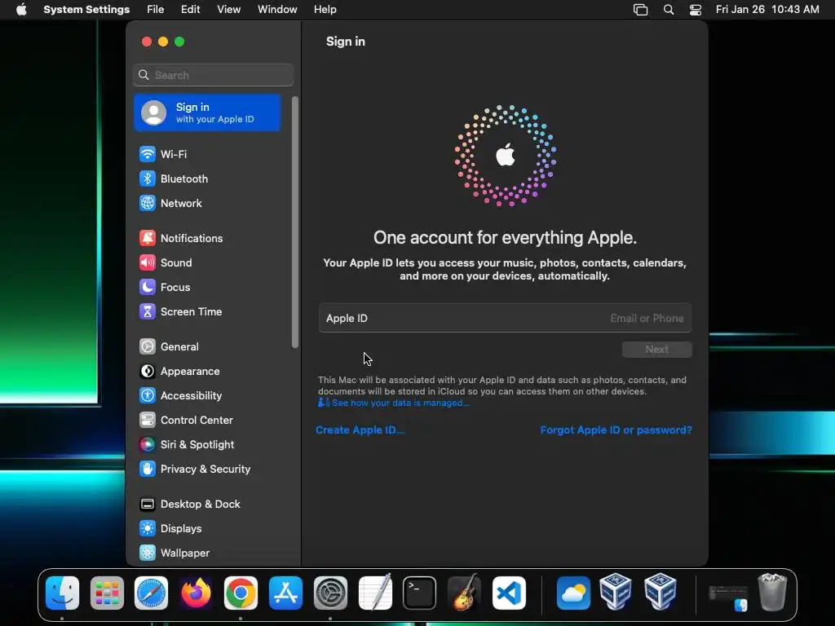The image size is (835, 626).
Task: Open the Help menu
Action: 325,10
